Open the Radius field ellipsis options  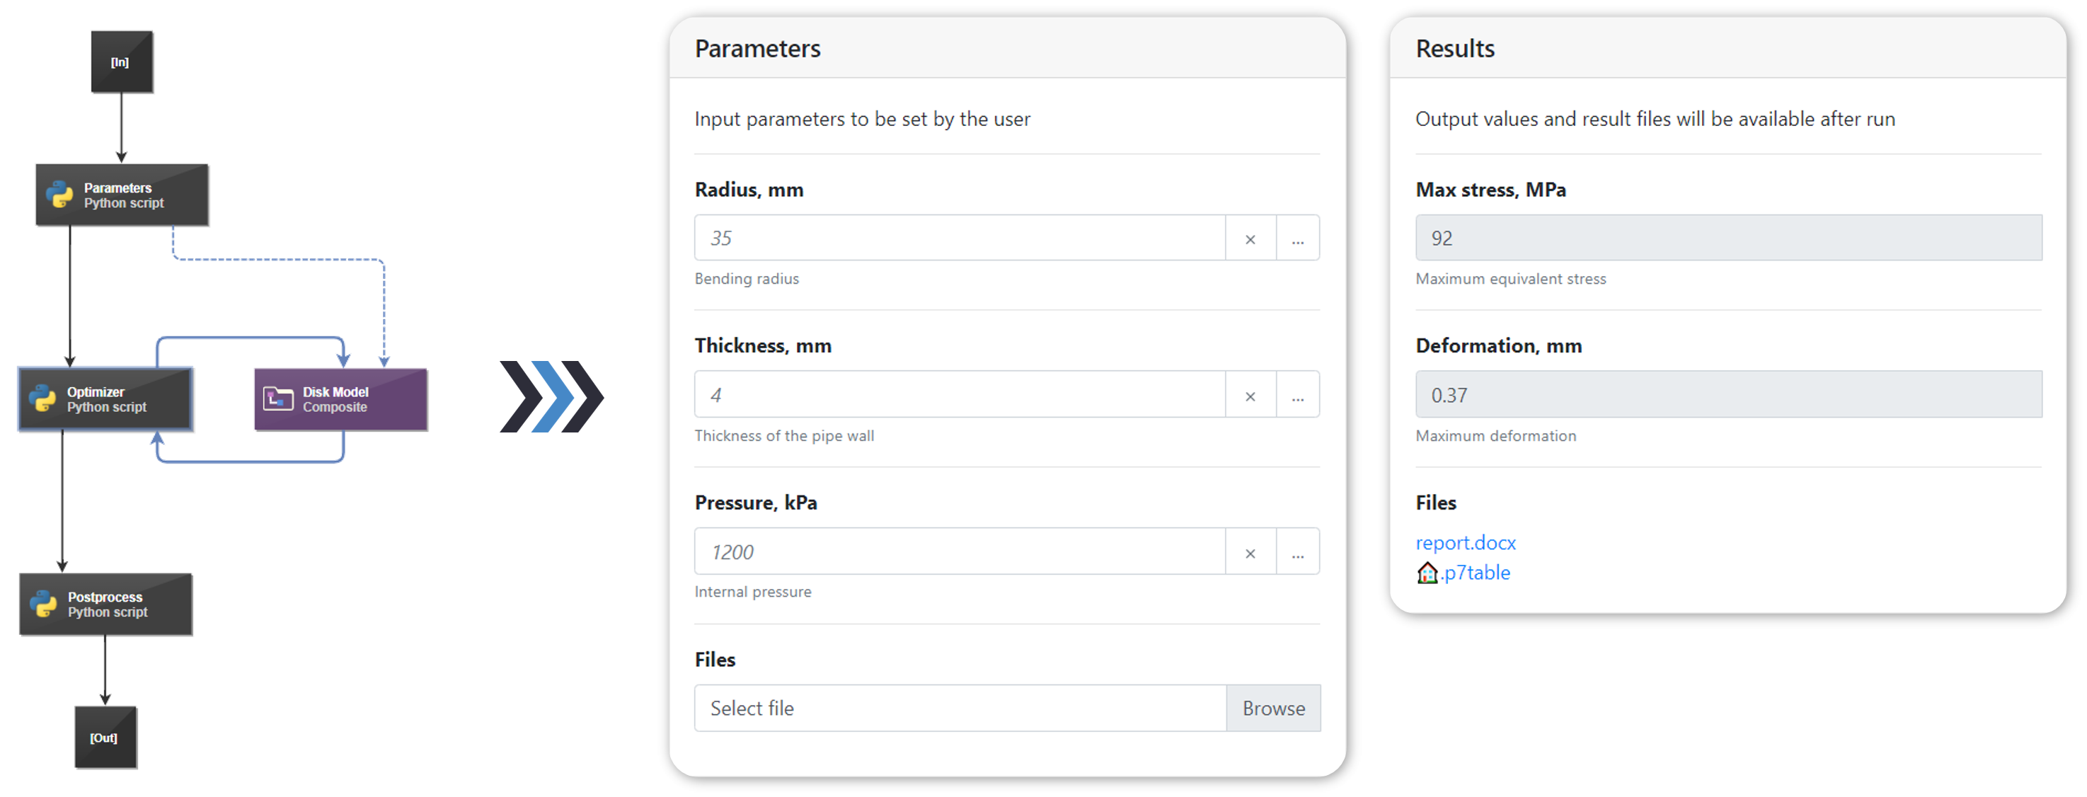point(1298,238)
